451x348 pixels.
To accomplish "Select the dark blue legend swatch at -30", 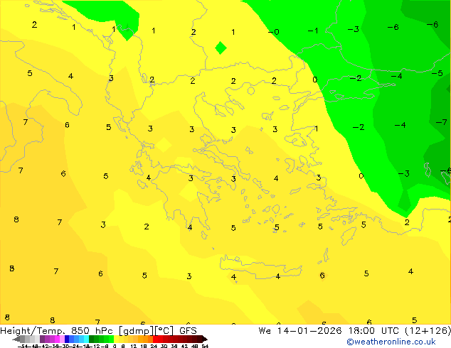I will click(x=67, y=339).
